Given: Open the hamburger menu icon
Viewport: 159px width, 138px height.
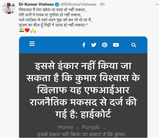Looking at the screenshot, I should pyautogui.click(x=32, y=44).
